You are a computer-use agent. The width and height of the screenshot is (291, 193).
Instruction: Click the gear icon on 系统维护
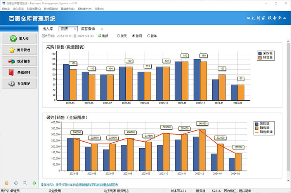pyautogui.click(x=12, y=84)
